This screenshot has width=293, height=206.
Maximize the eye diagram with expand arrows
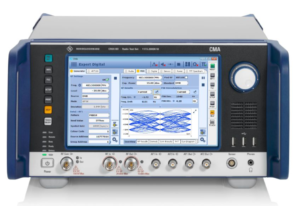pos(195,111)
